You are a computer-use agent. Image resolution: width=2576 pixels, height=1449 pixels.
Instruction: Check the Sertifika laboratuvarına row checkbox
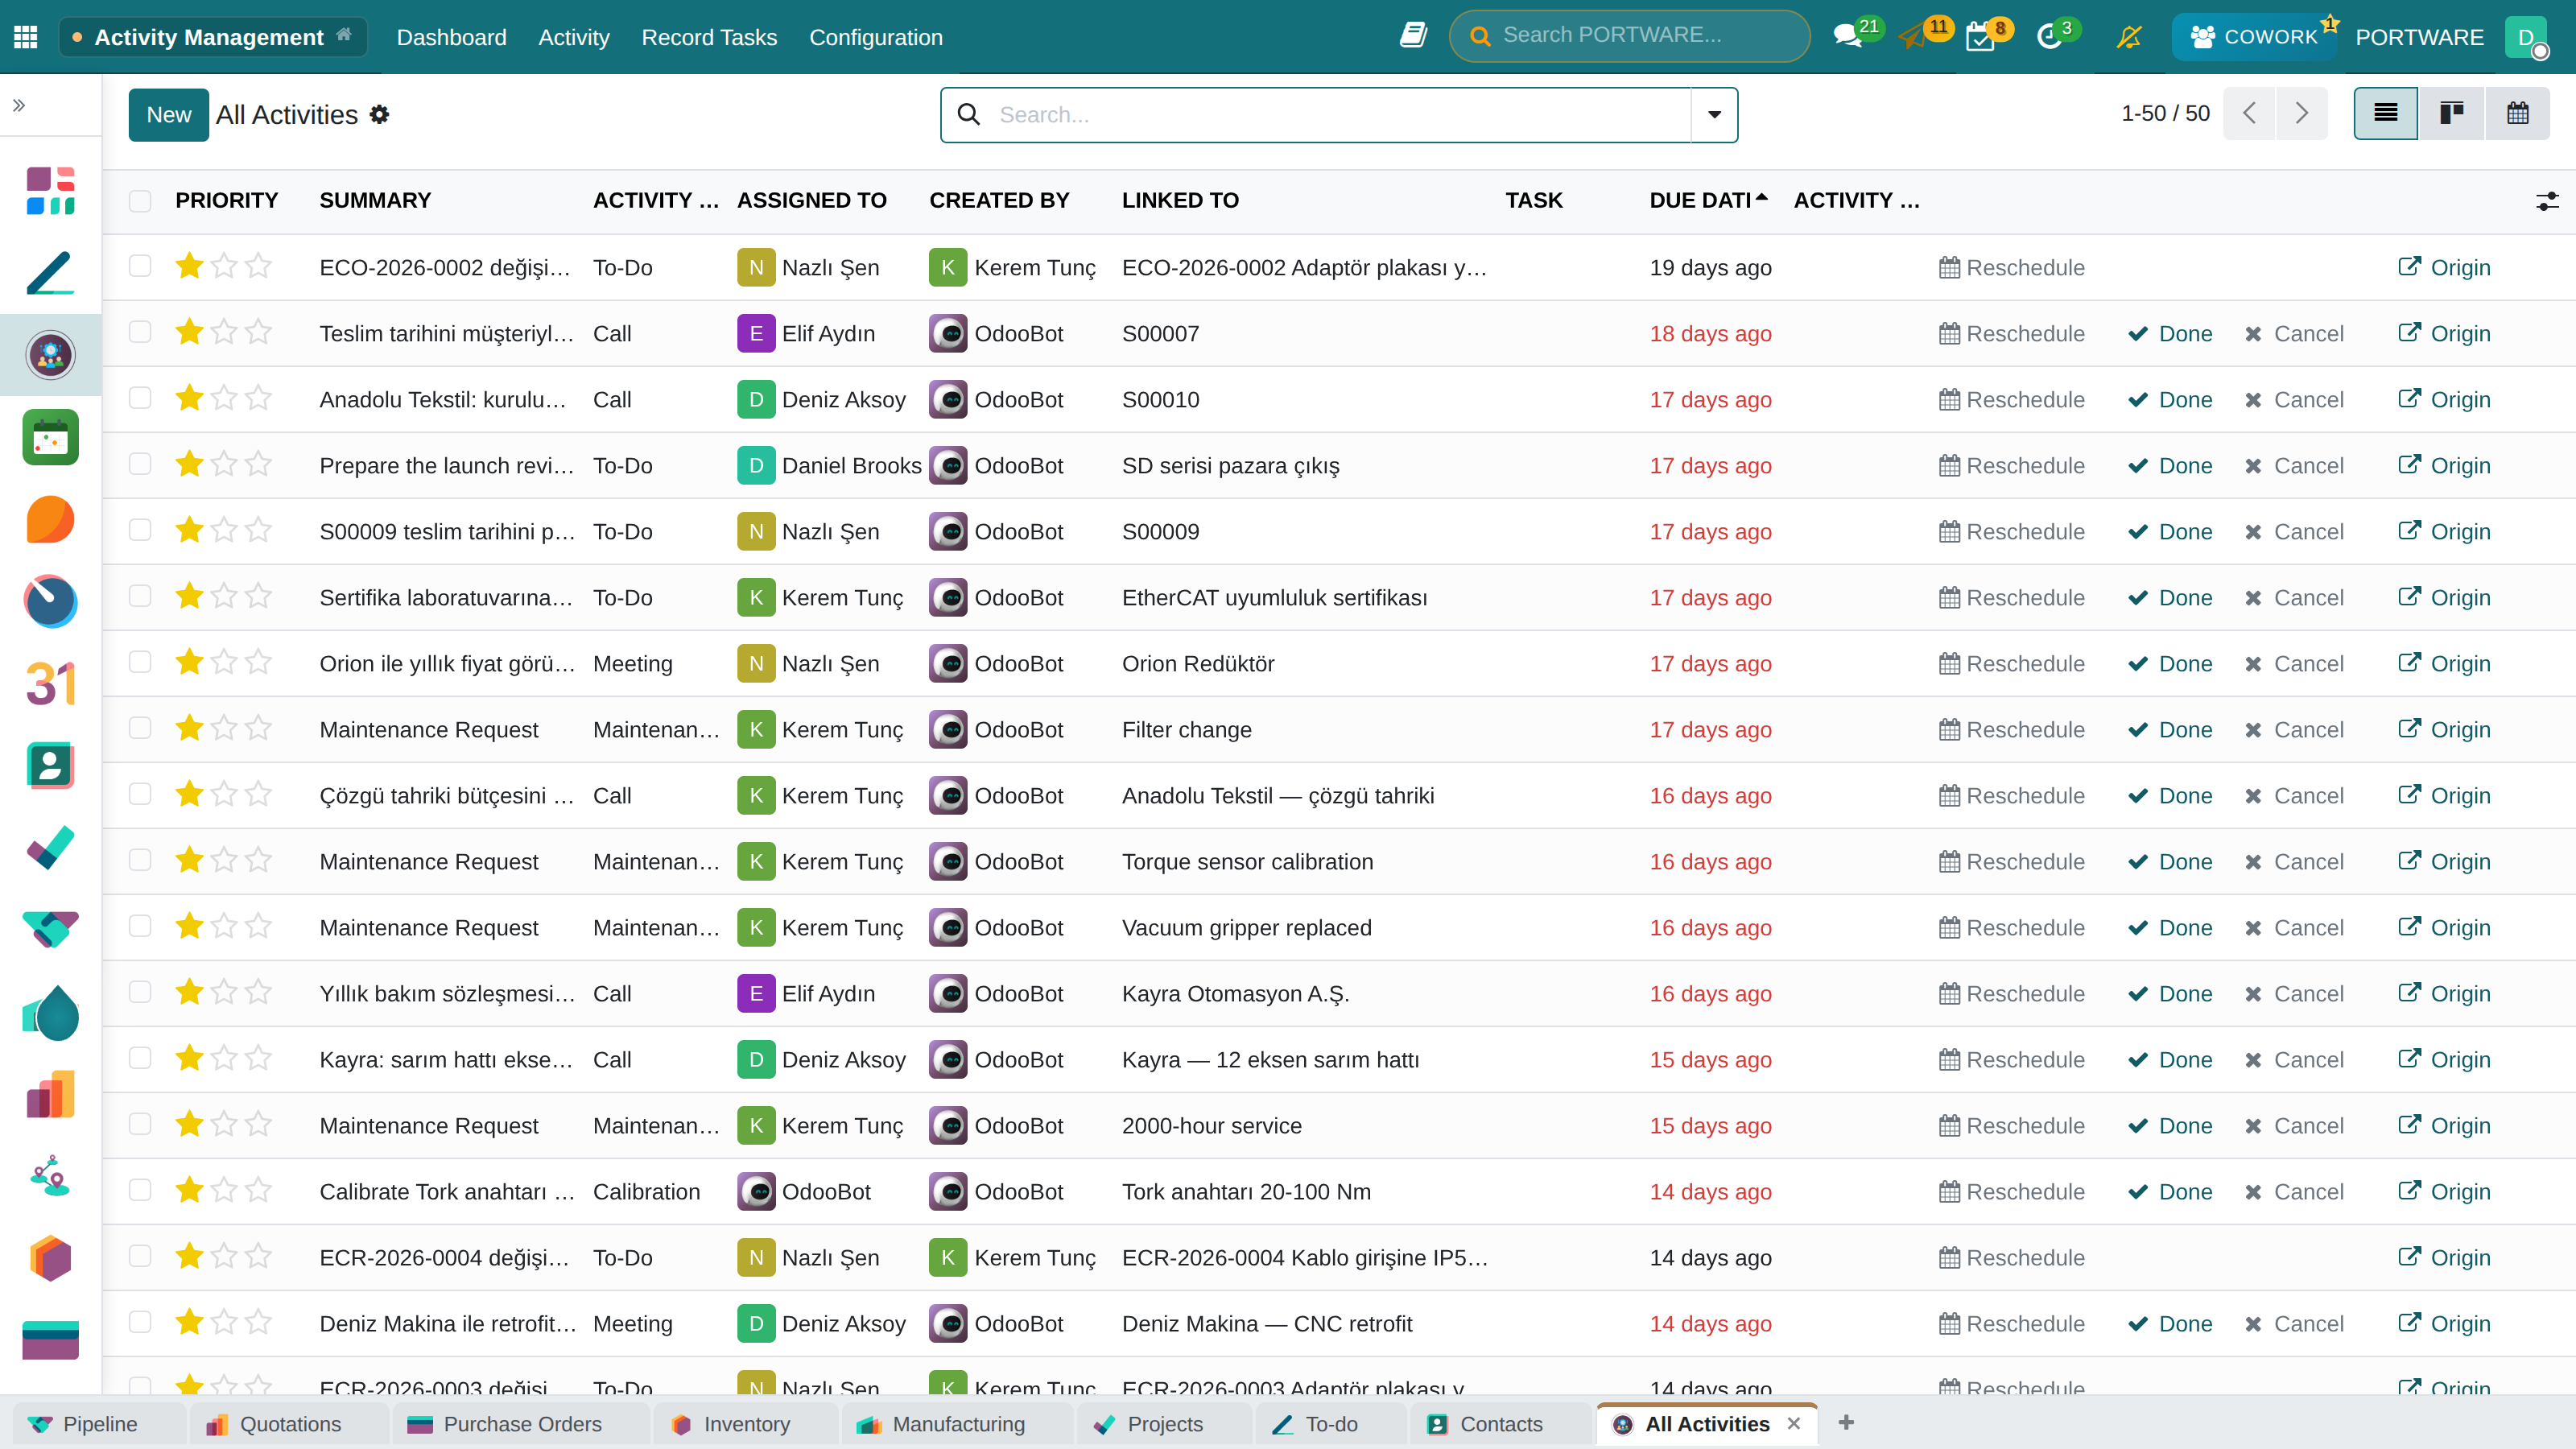(x=140, y=596)
